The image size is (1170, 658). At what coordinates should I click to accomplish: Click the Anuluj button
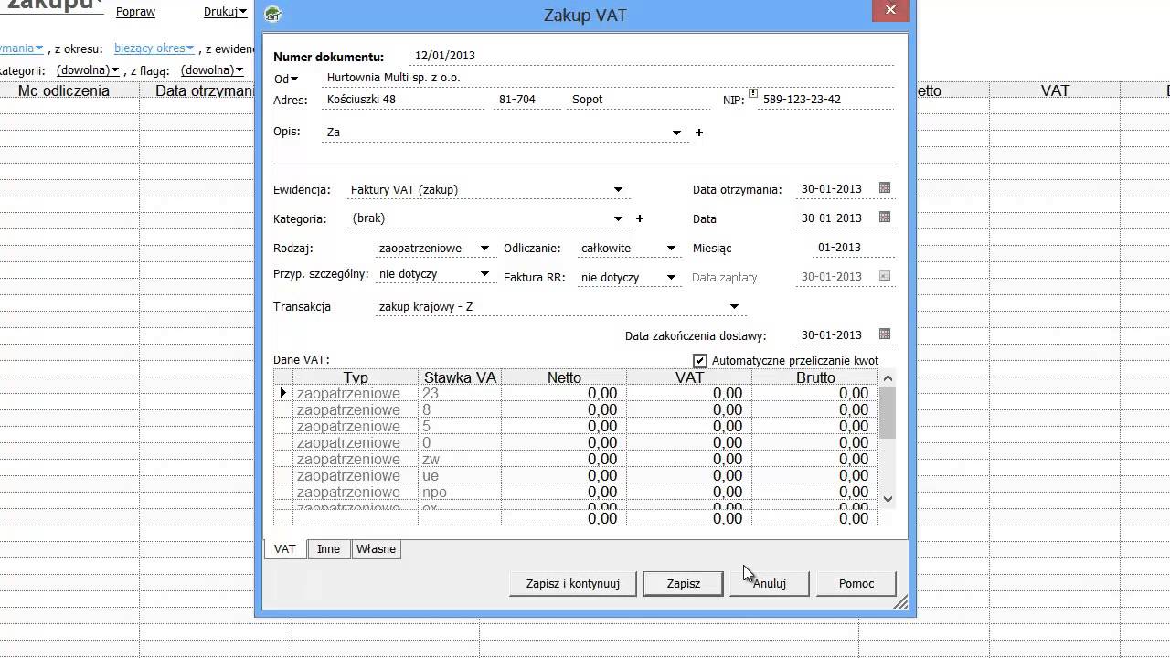pos(770,583)
